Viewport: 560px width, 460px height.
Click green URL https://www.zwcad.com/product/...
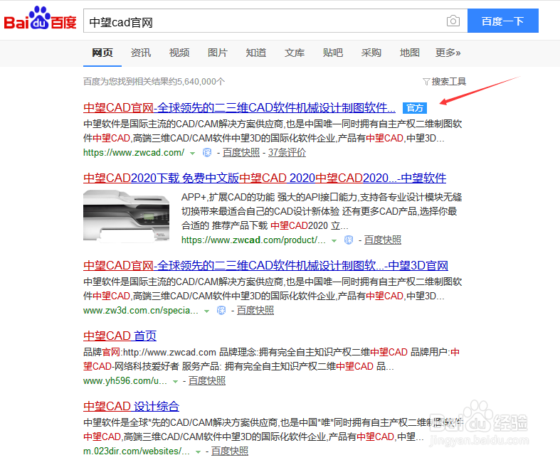[x=253, y=240]
